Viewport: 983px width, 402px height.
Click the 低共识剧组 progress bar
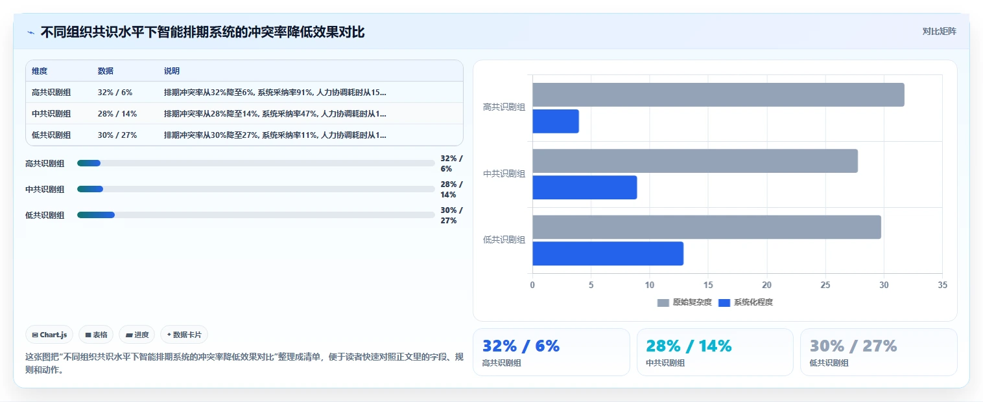[255, 215]
